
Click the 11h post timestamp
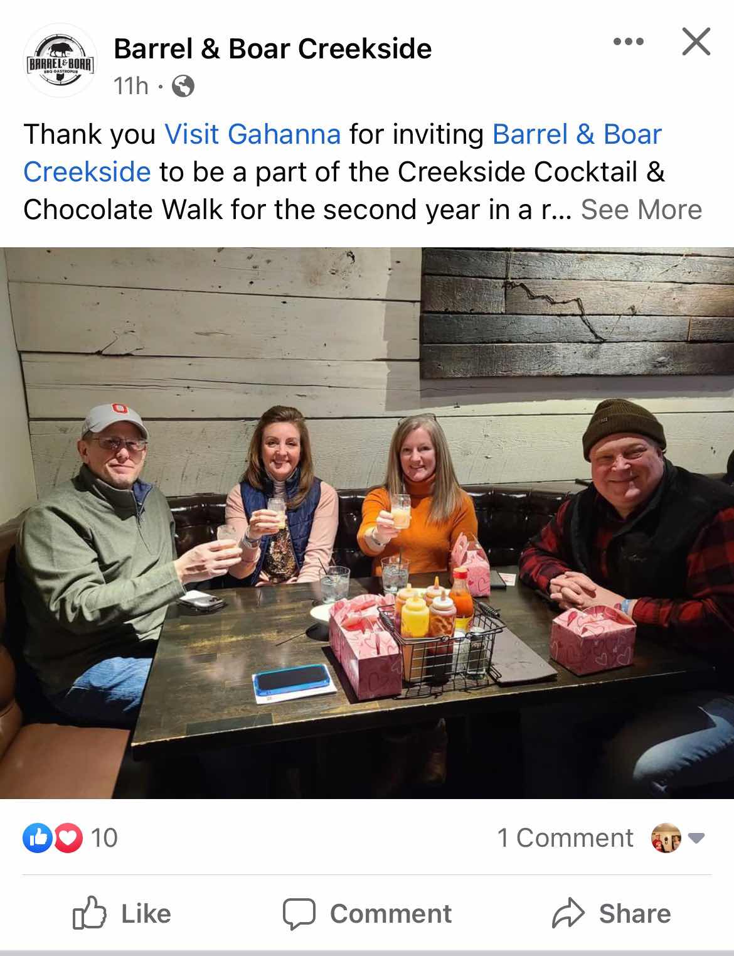130,86
